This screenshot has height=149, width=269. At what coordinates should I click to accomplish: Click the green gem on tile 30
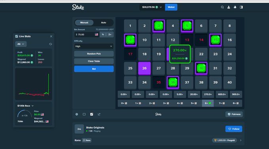click(x=201, y=68)
